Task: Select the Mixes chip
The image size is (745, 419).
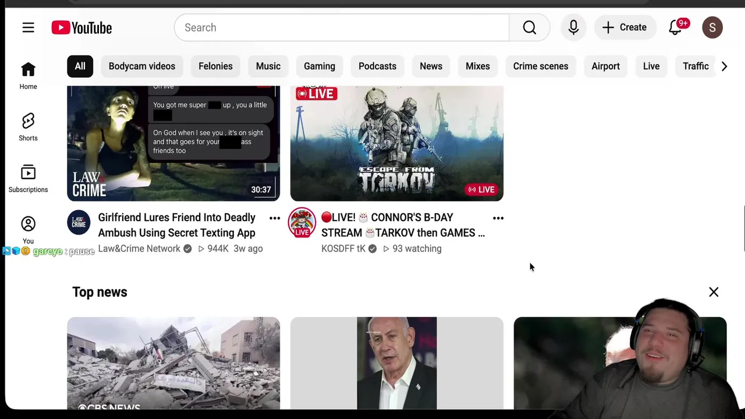Action: (478, 66)
